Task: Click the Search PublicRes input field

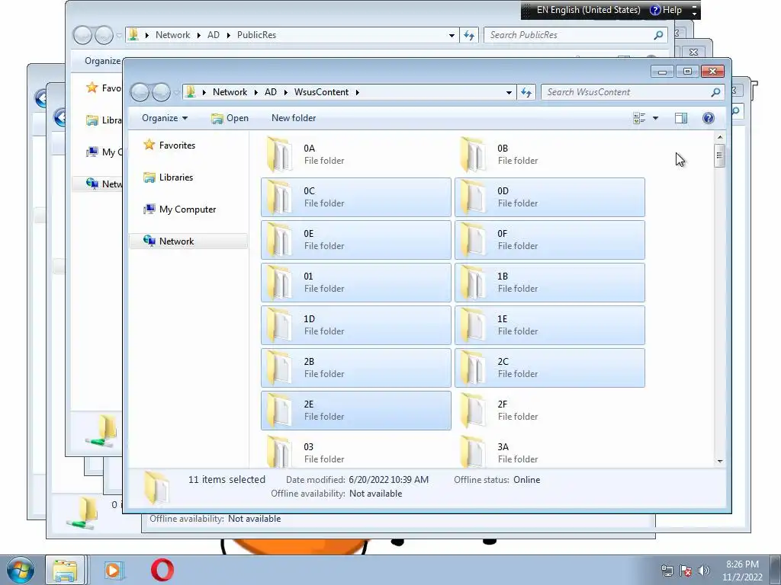Action: pos(569,35)
